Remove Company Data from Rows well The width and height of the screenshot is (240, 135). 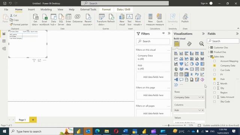point(202,97)
